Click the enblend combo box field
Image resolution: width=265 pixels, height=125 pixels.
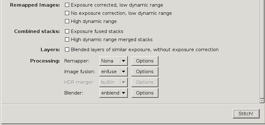[x=113, y=93]
